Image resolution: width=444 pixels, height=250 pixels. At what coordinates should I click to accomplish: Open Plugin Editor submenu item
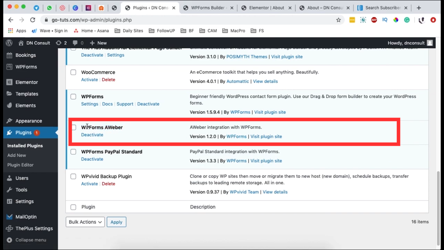(x=20, y=165)
